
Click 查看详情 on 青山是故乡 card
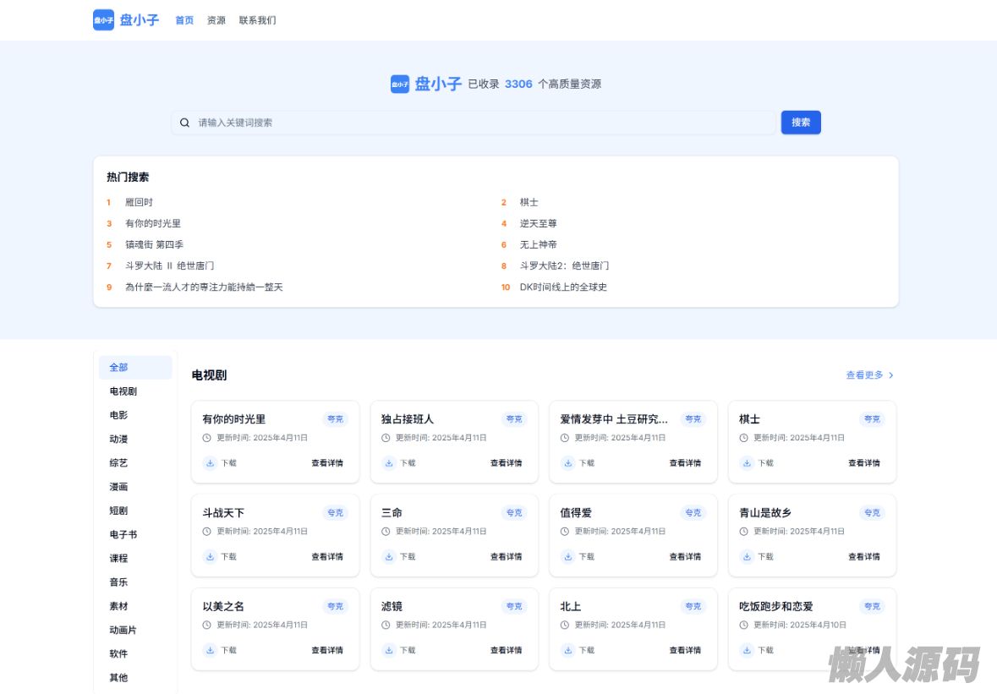point(864,557)
